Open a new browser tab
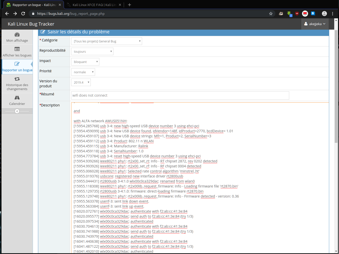Viewport: 339px width, 254px height. click(x=130, y=5)
